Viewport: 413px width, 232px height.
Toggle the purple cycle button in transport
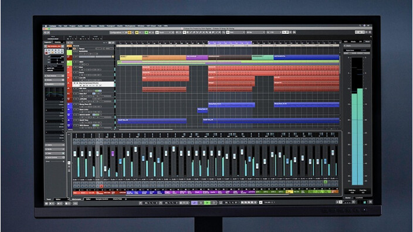click(x=194, y=203)
